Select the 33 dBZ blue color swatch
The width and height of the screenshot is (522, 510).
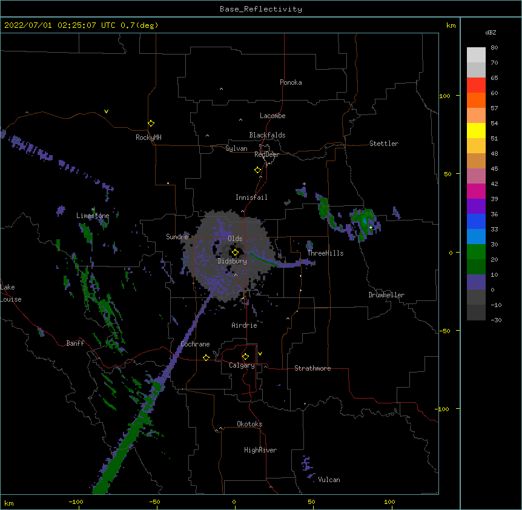pyautogui.click(x=476, y=236)
